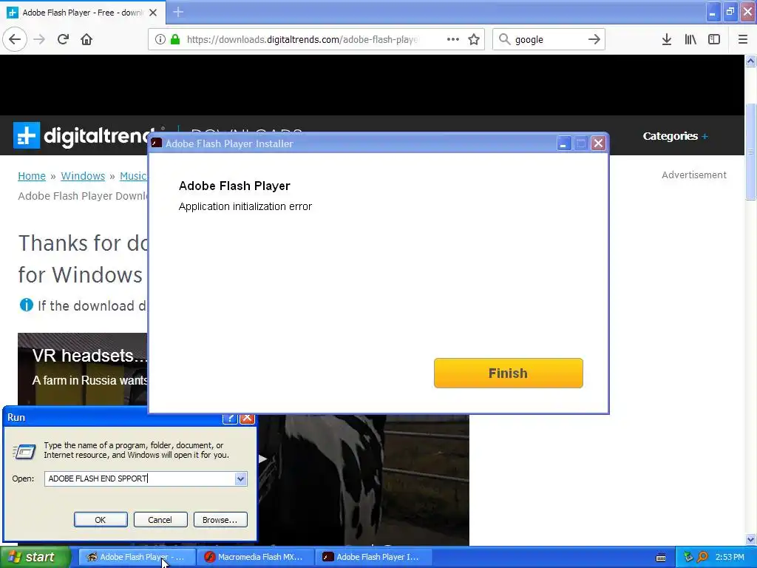Expand the Categories menu

tap(675, 136)
